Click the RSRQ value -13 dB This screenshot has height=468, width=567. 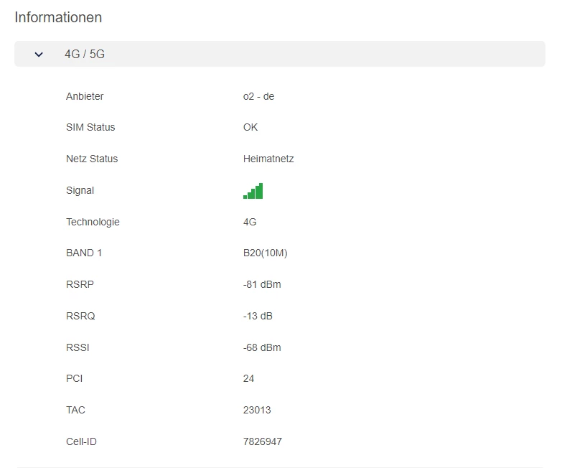tap(258, 316)
